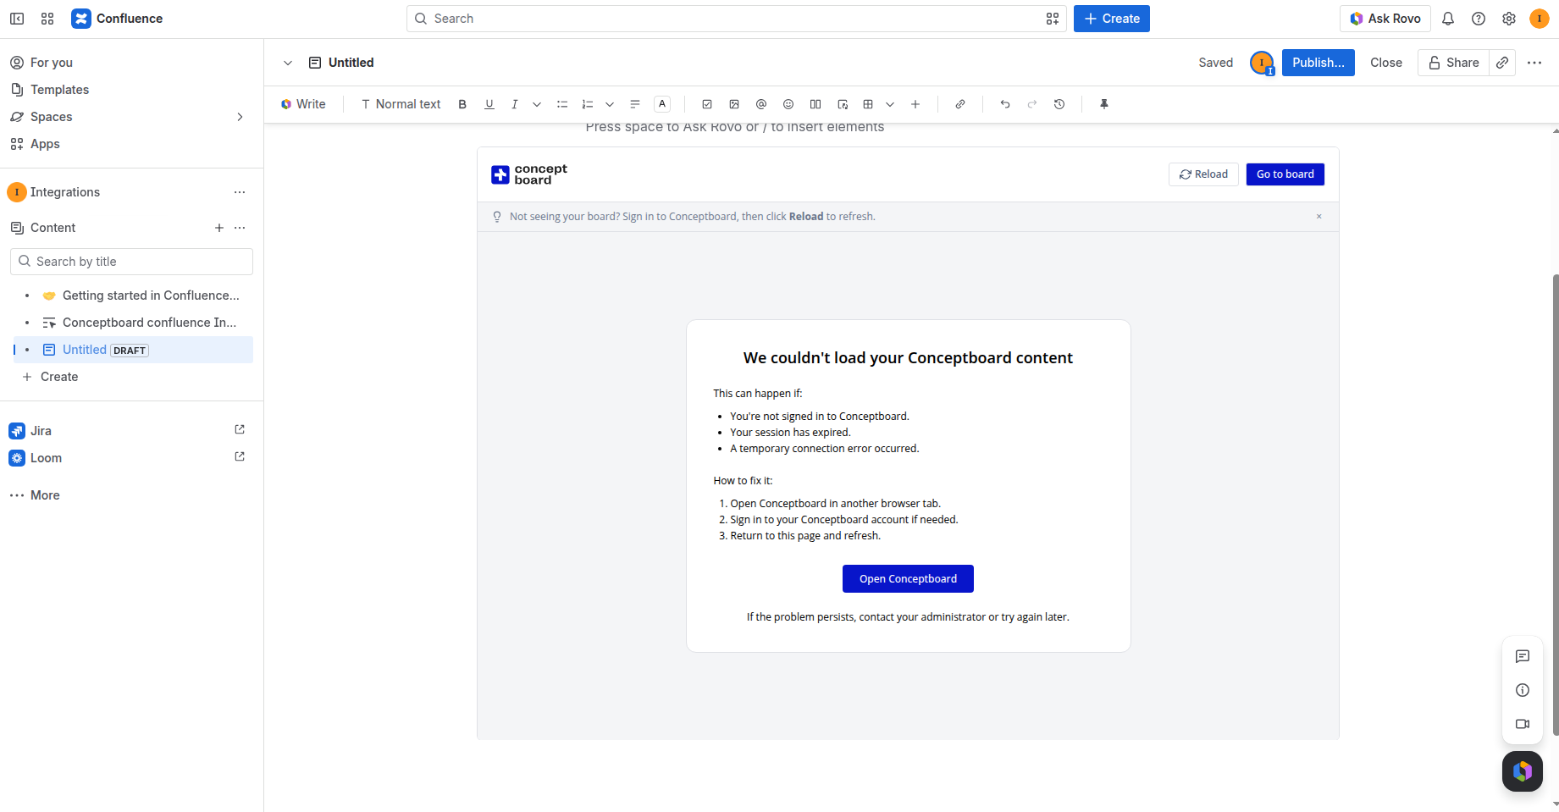Focus the Search by title field
Viewport: 1559px width, 812px height.
click(x=131, y=262)
